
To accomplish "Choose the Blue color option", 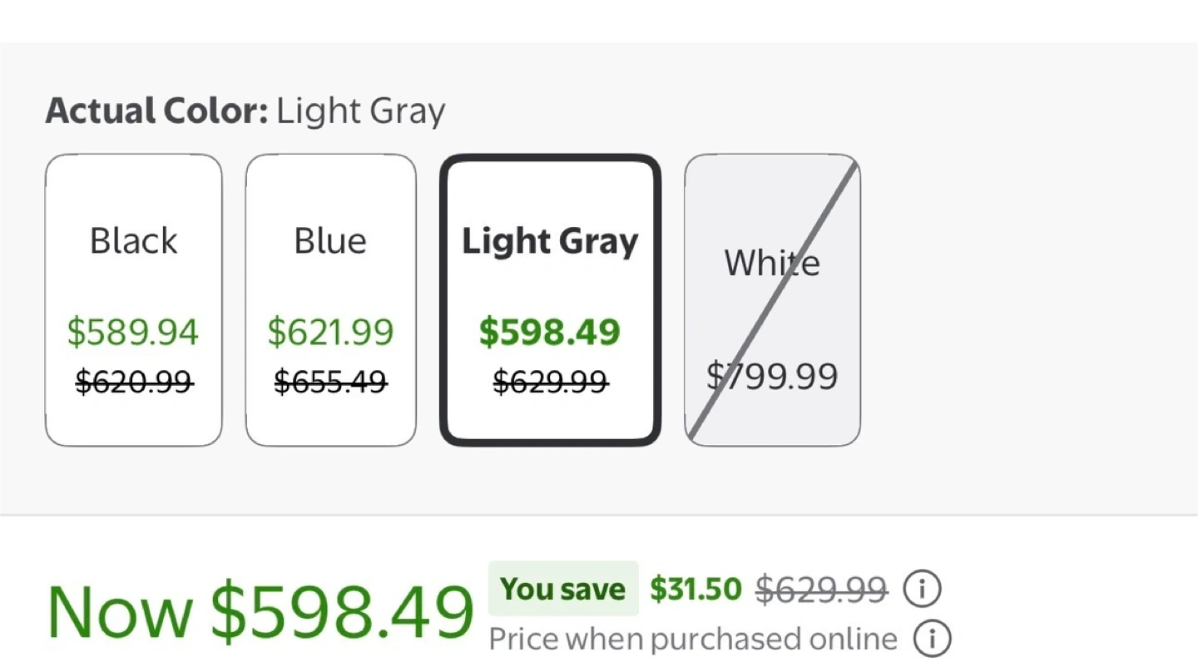I will (x=330, y=299).
